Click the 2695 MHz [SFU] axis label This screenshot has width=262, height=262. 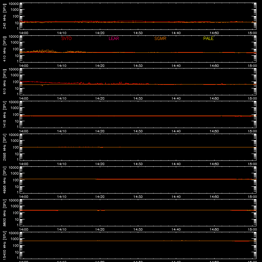pos(5,147)
